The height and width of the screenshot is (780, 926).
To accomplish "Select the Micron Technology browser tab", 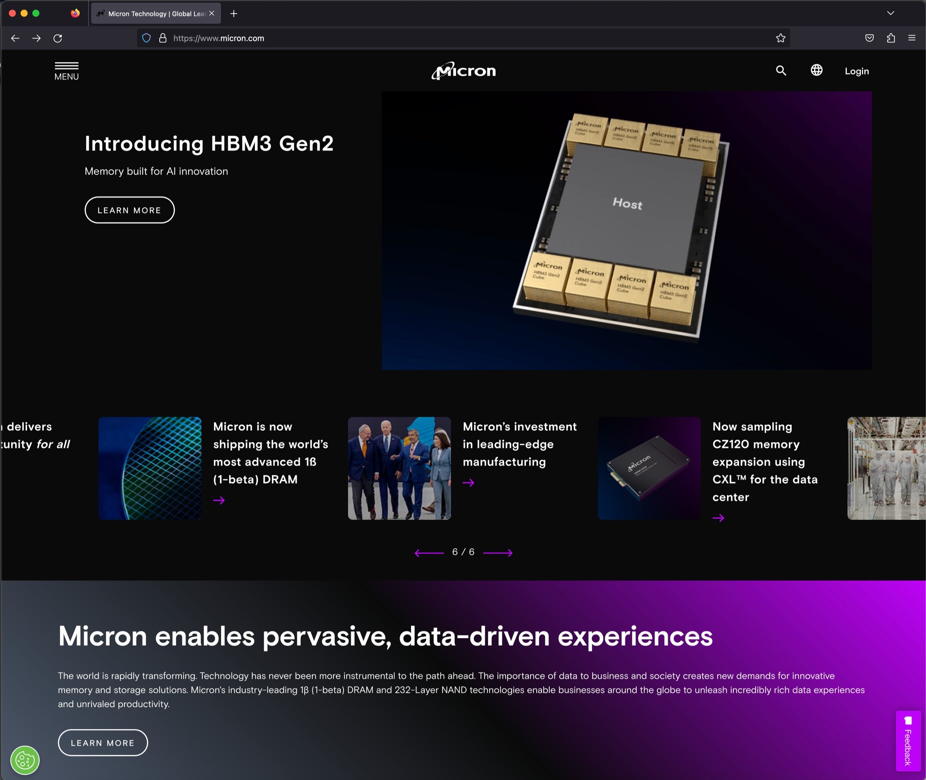I will 156,14.
